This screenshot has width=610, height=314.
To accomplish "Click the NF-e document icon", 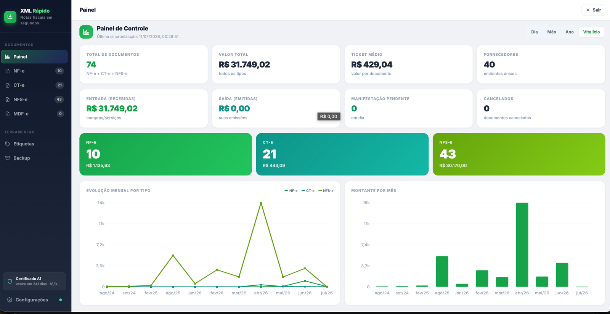I will tap(8, 71).
